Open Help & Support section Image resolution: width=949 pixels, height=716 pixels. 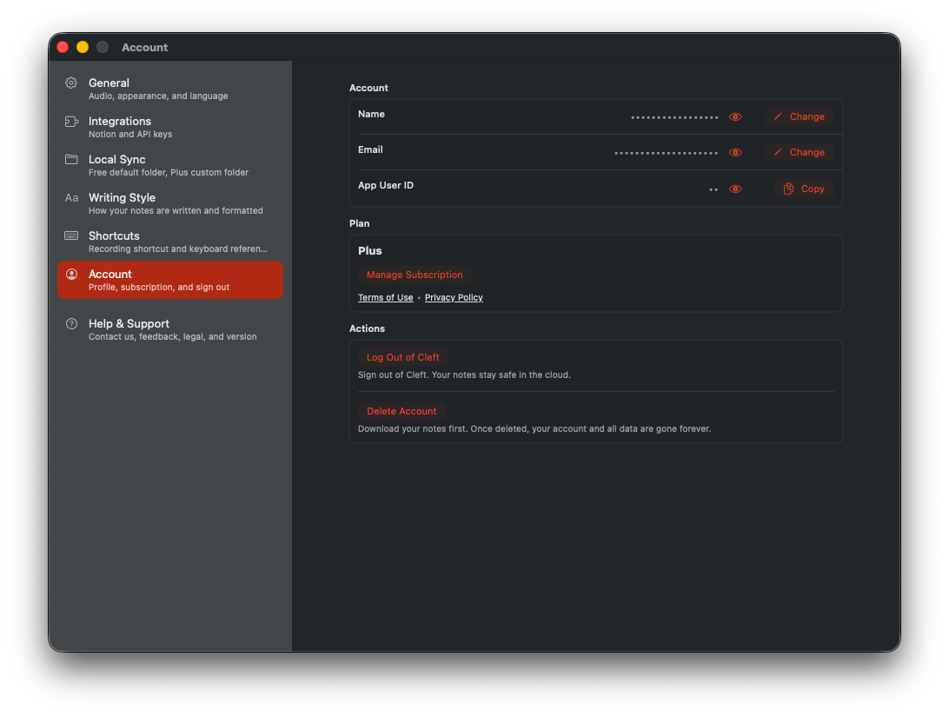click(x=170, y=329)
